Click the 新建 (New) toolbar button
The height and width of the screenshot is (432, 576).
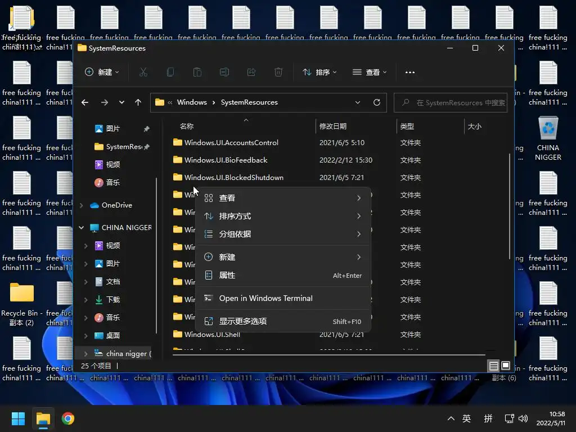pos(102,72)
